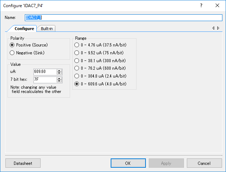Open the Datasheet
The height and width of the screenshot is (172, 226).
click(x=23, y=163)
